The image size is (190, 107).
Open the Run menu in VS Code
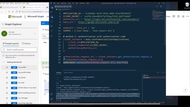point(77,3)
